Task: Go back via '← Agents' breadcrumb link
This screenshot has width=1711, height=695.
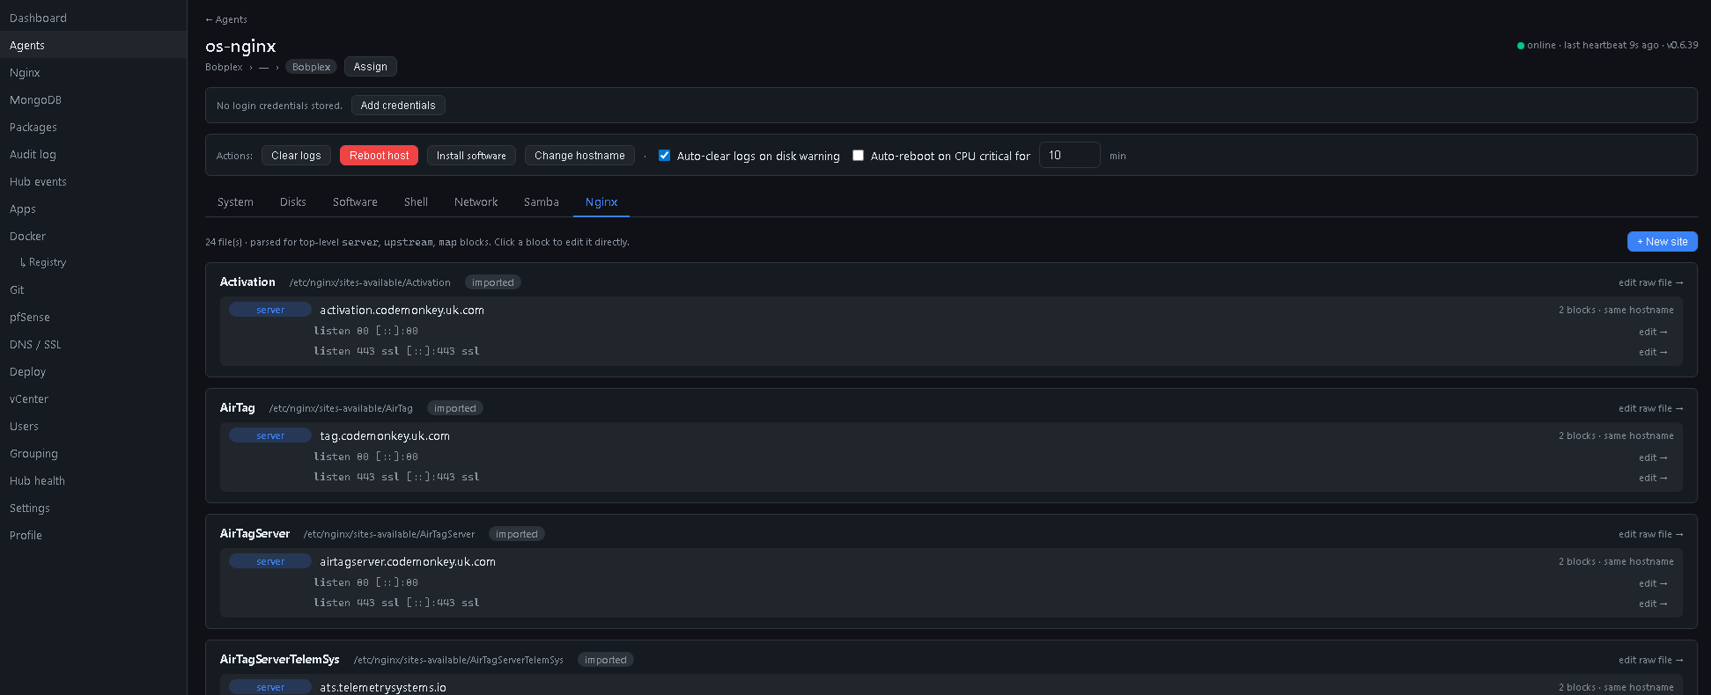Action: coord(226,19)
